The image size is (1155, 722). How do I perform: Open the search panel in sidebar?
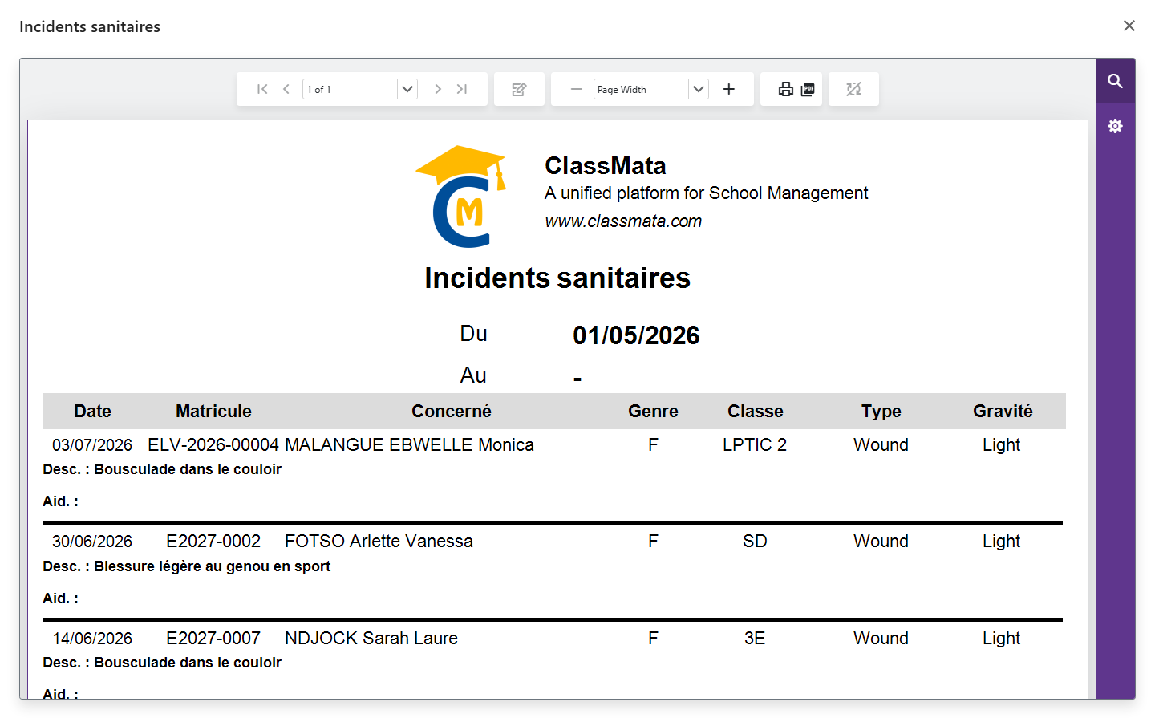tap(1115, 81)
